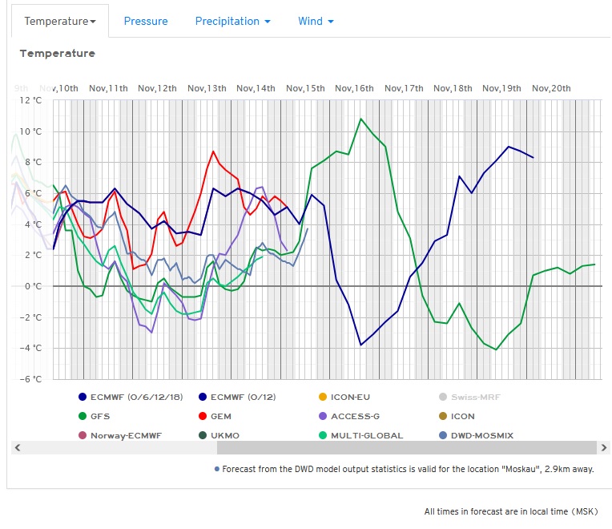This screenshot has height=529, width=612.
Task: Click the red GEM legend dot
Action: click(x=203, y=416)
